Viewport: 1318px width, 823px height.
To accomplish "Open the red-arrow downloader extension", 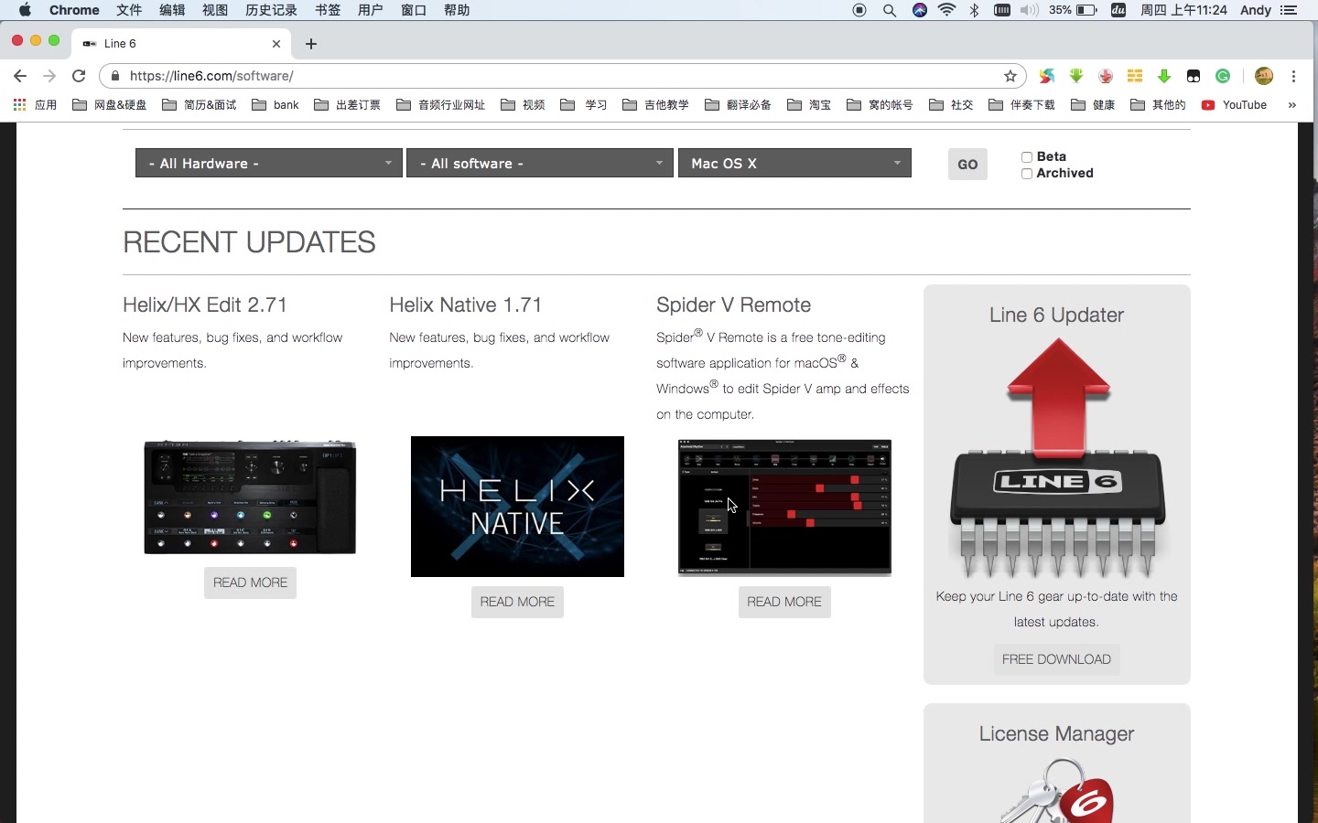I will (x=1106, y=76).
